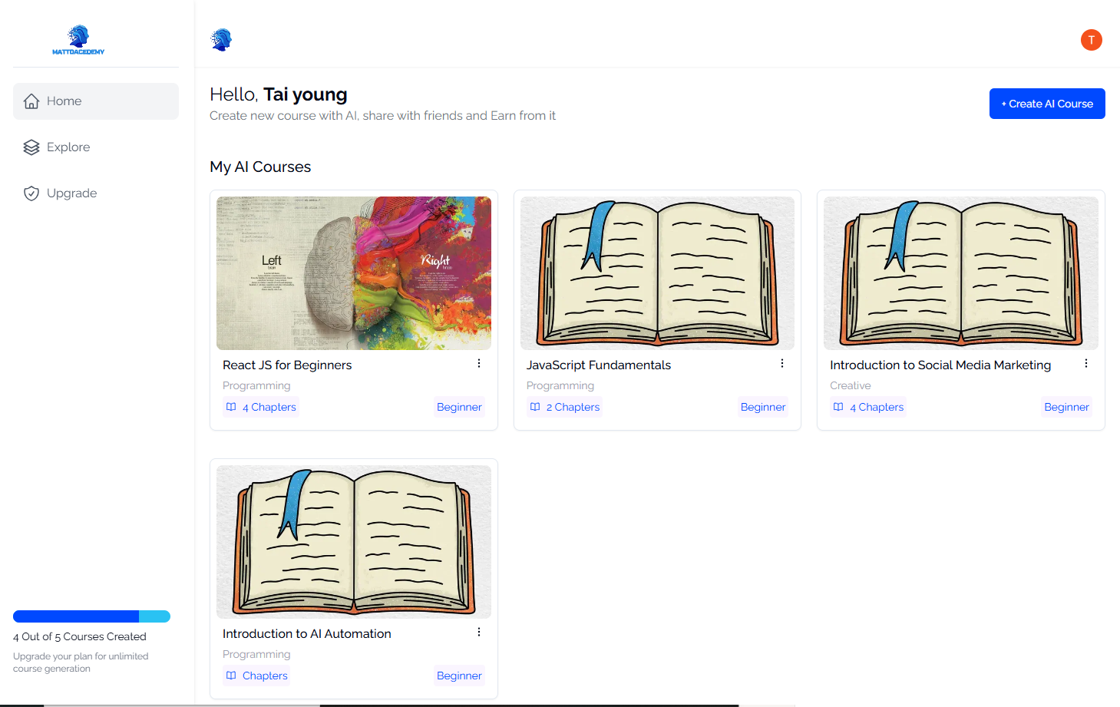Click the brain logo in top header
The image size is (1120, 707).
click(221, 39)
